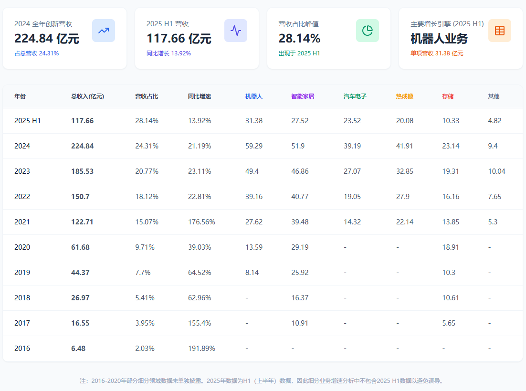Click the green 汽车电子 column header
526x391 pixels.
pos(355,96)
